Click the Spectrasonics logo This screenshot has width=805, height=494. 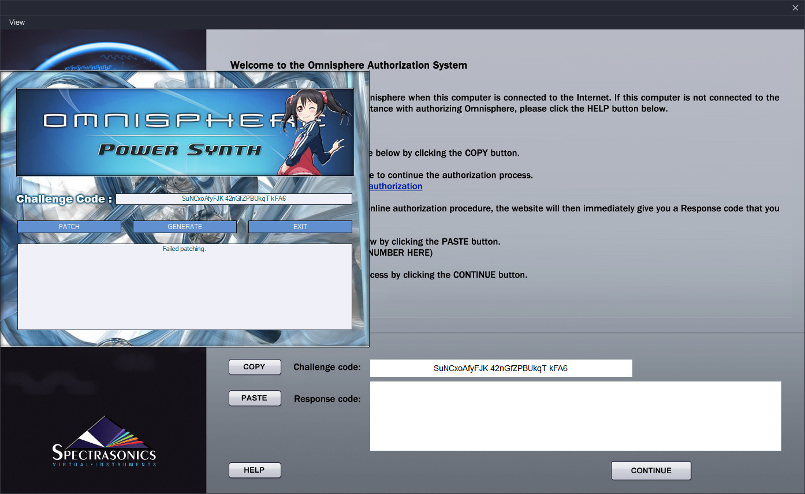point(104,441)
